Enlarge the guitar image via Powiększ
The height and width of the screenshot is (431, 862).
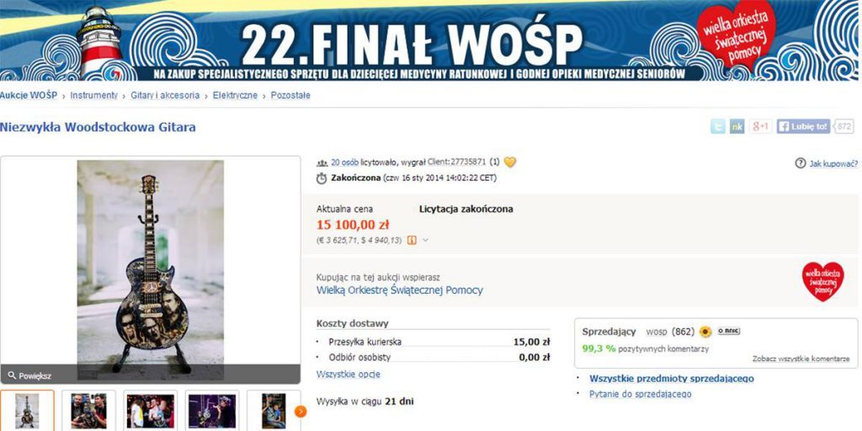click(29, 376)
